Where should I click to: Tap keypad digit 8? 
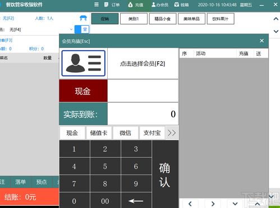point(105,184)
